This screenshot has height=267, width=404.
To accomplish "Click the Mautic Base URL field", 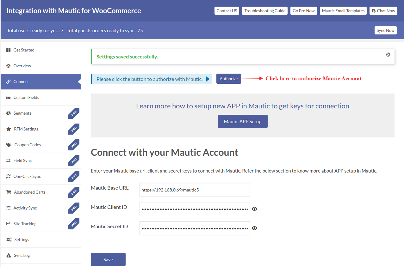I will 195,190.
